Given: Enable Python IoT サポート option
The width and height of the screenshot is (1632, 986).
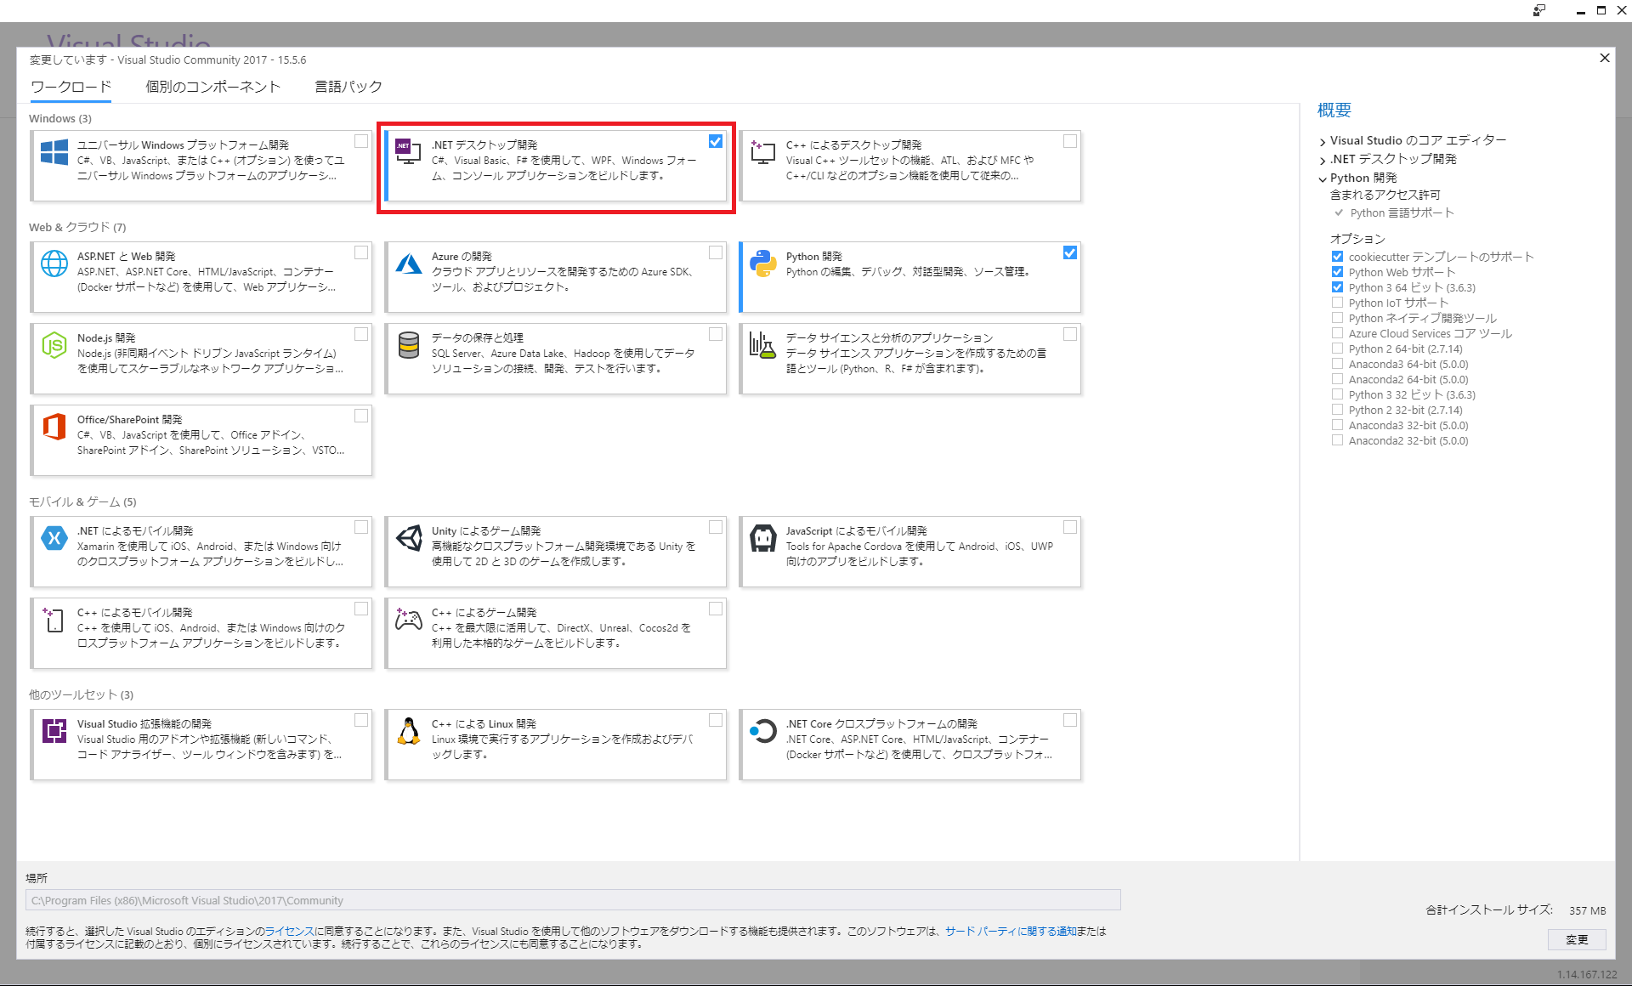Looking at the screenshot, I should (x=1337, y=303).
